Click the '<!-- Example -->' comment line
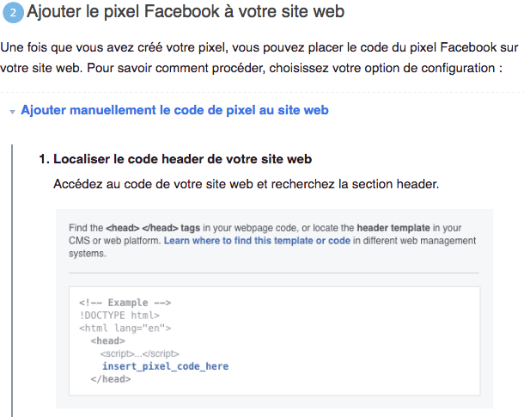Viewport: 524px width, 417px height. coord(125,303)
